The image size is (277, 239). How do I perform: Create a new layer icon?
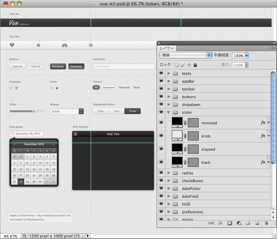pos(257,223)
